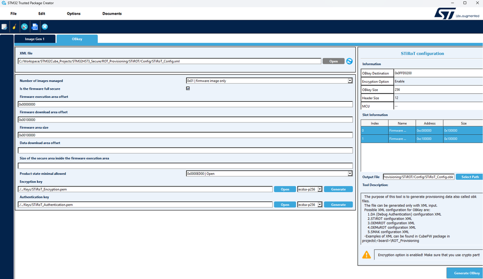Select slot row with address 0xc100000
This screenshot has width=483, height=279.
[422, 139]
